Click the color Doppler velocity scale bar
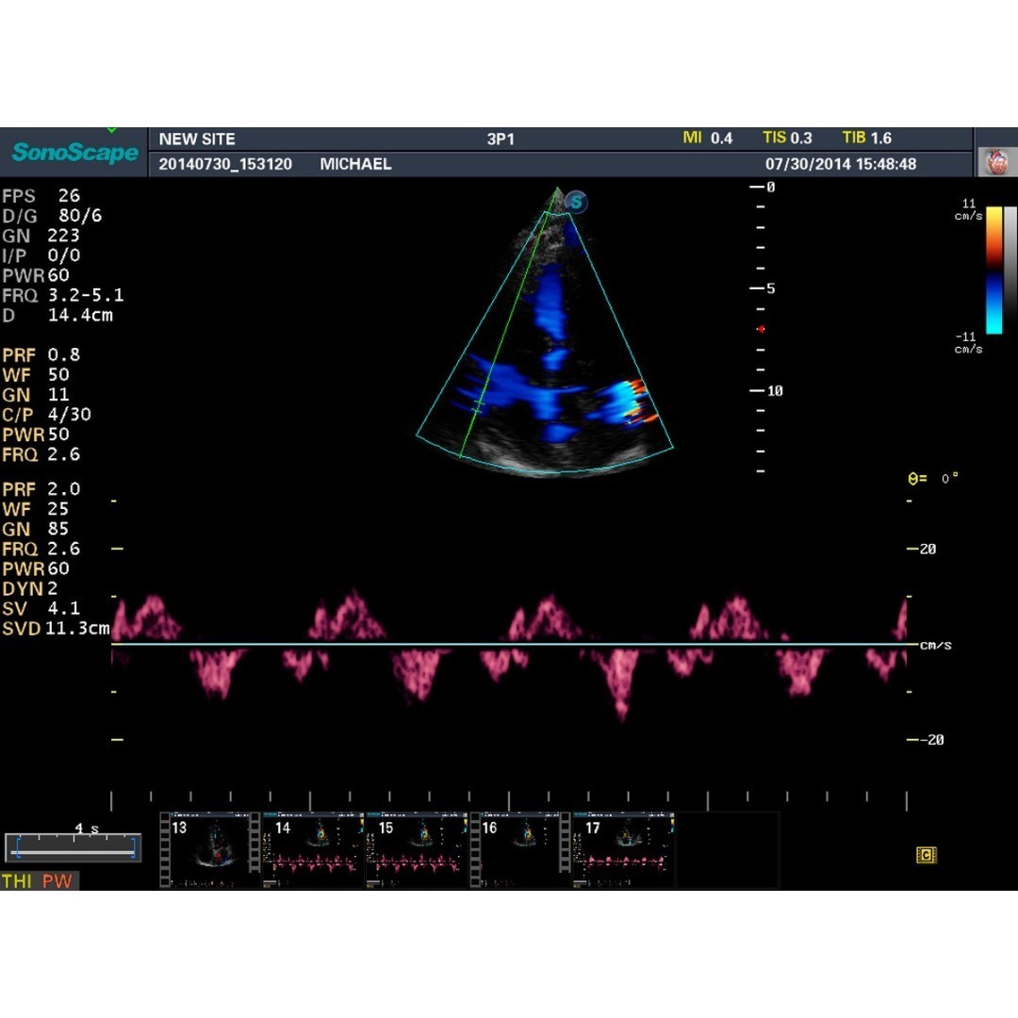The image size is (1018, 1018). pyautogui.click(x=993, y=271)
